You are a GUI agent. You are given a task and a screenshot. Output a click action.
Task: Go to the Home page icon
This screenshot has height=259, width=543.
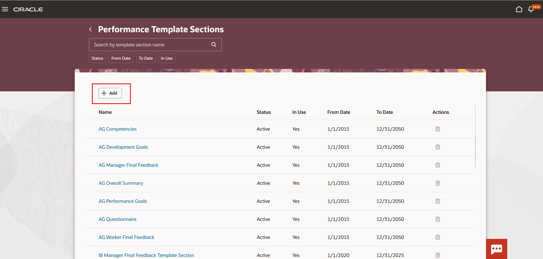tap(519, 9)
